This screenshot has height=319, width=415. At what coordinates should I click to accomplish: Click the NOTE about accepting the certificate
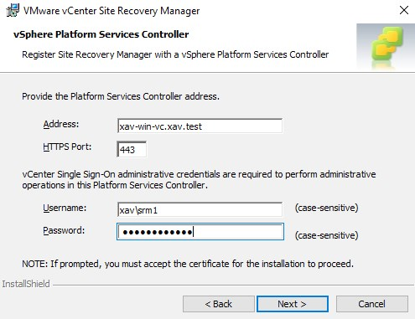(188, 264)
